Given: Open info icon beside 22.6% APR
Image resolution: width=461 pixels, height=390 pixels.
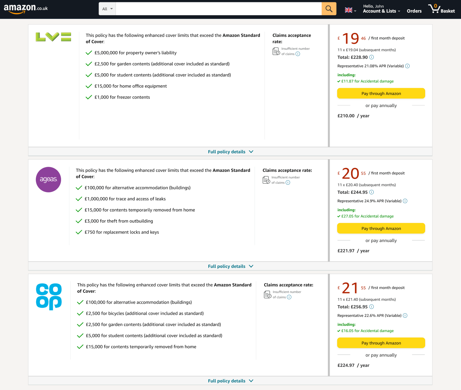Looking at the screenshot, I should tap(405, 315).
